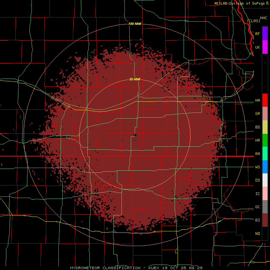This screenshot has width=270, height=270.
Task: Select the mint green RA swatch
Action: pyautogui.click(x=265, y=154)
